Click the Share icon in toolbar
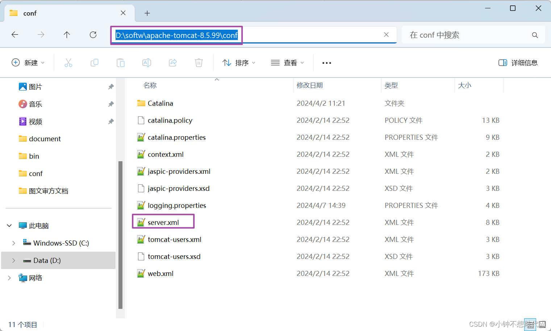This screenshot has height=331, width=551. (173, 63)
